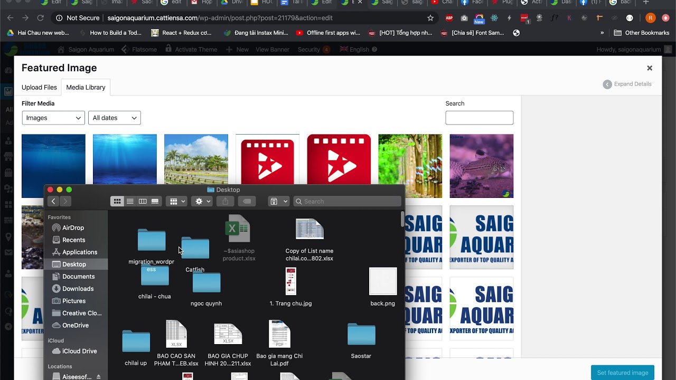Click Expand Details
Viewport: 676px width, 380px height.
tap(627, 84)
